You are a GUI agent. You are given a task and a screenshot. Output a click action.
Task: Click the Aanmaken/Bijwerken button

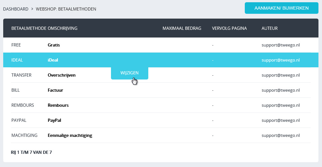tap(281, 8)
